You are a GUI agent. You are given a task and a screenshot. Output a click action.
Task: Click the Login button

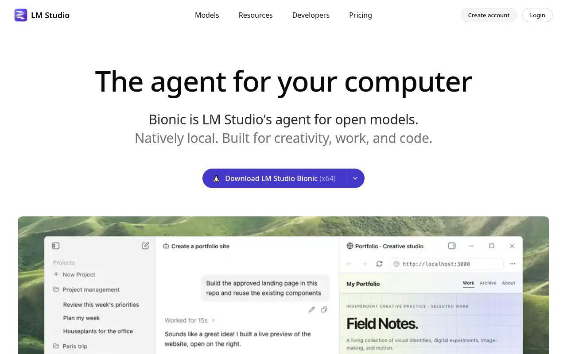[537, 15]
